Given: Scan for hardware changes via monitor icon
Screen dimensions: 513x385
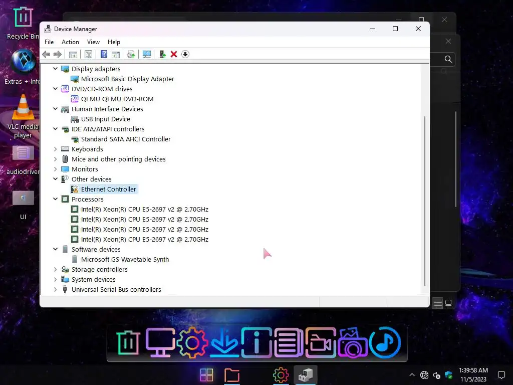Looking at the screenshot, I should pyautogui.click(x=147, y=54).
